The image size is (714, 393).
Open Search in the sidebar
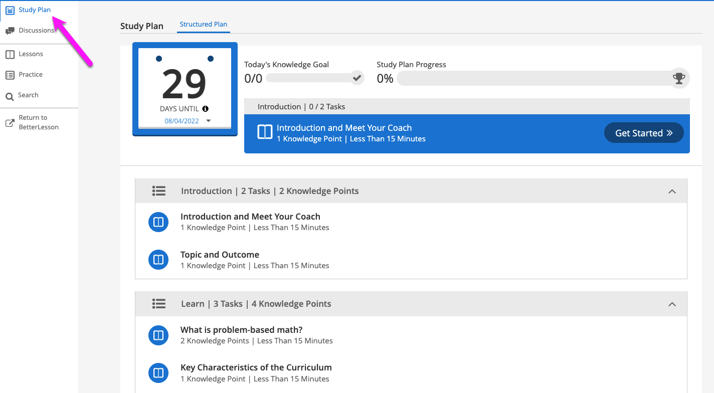coord(28,95)
